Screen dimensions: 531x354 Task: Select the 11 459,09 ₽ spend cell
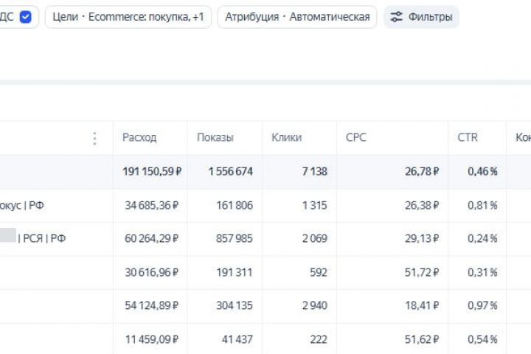click(153, 339)
